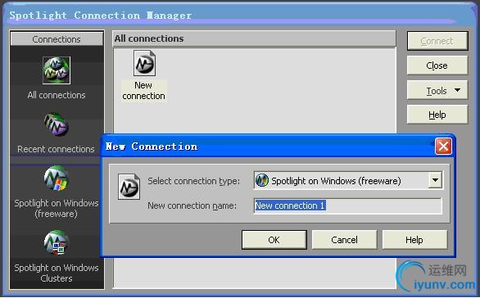Viewport: 480px width, 298px height.
Task: Confirm with OK in New Connection dialog
Action: [x=274, y=240]
